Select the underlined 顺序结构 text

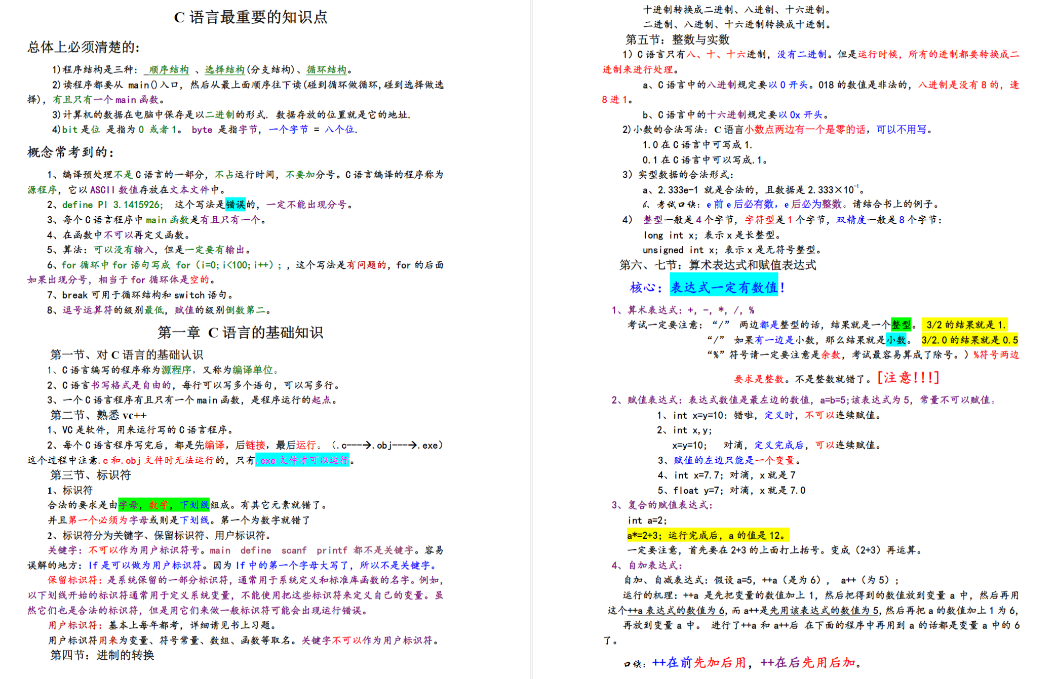(x=169, y=69)
